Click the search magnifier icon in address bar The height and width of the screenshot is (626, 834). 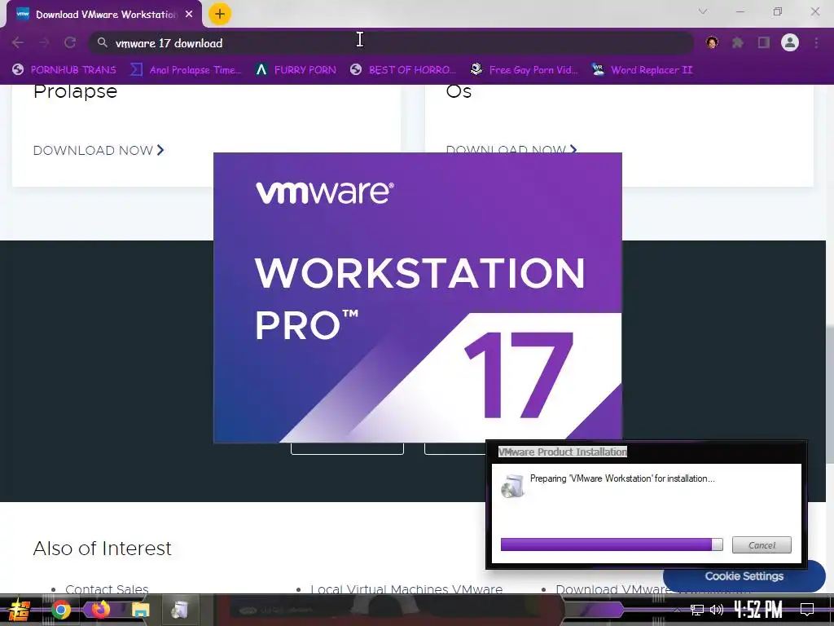[102, 42]
